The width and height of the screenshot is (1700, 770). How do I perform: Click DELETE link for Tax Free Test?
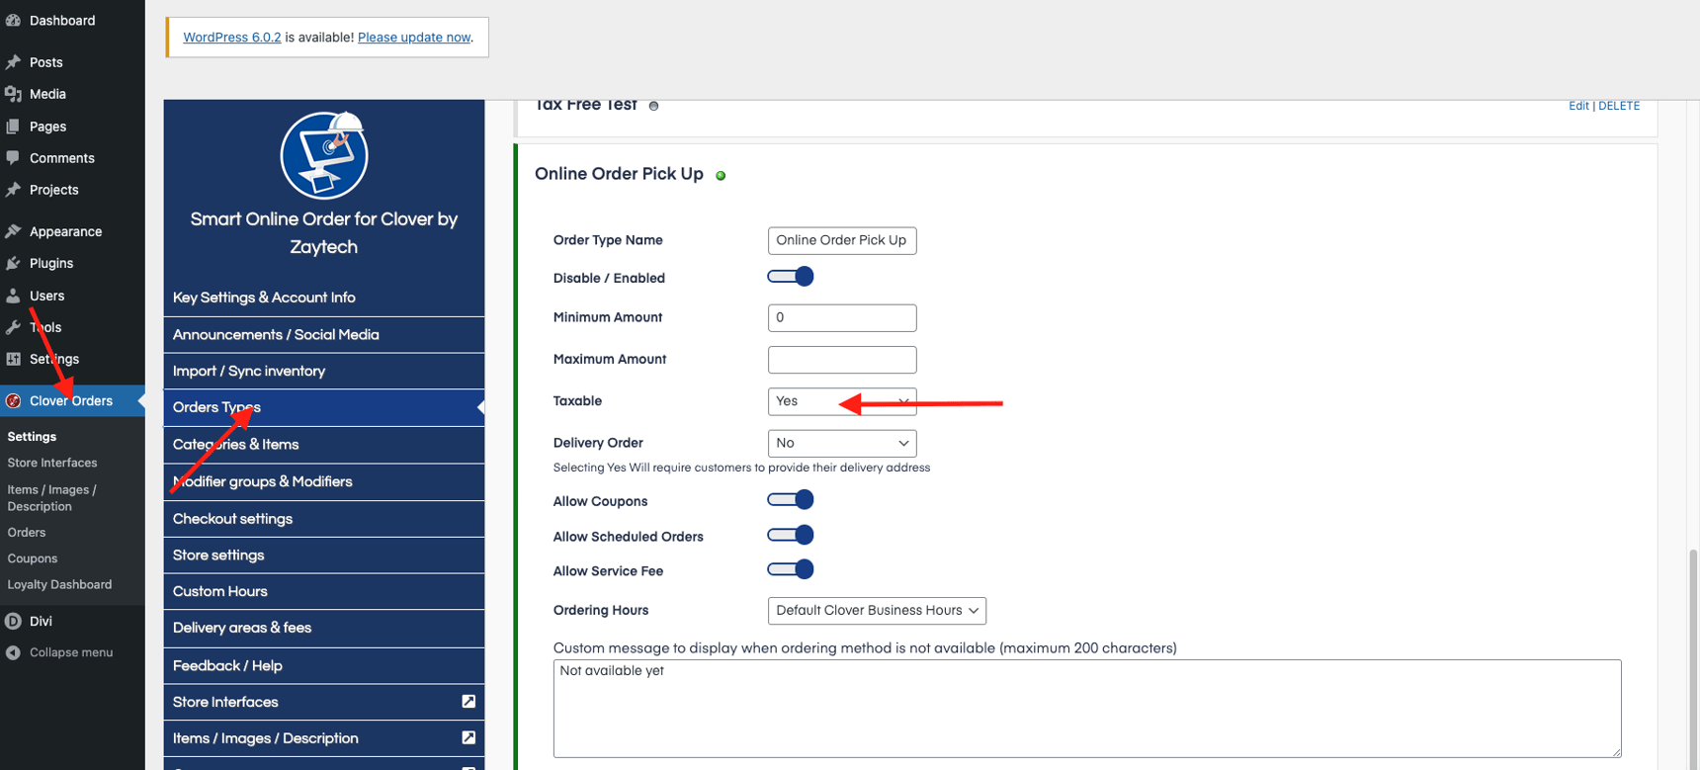point(1619,106)
